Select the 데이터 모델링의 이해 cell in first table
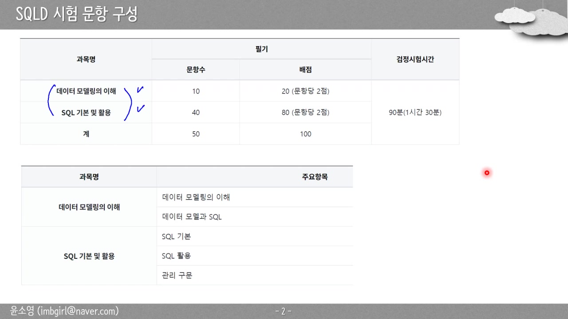The width and height of the screenshot is (568, 319). point(87,91)
